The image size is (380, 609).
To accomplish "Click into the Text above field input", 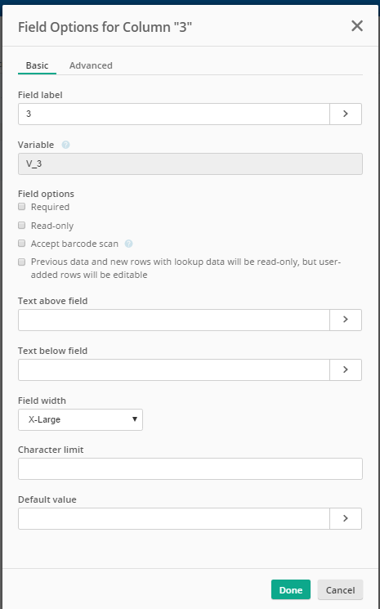I will pos(174,320).
